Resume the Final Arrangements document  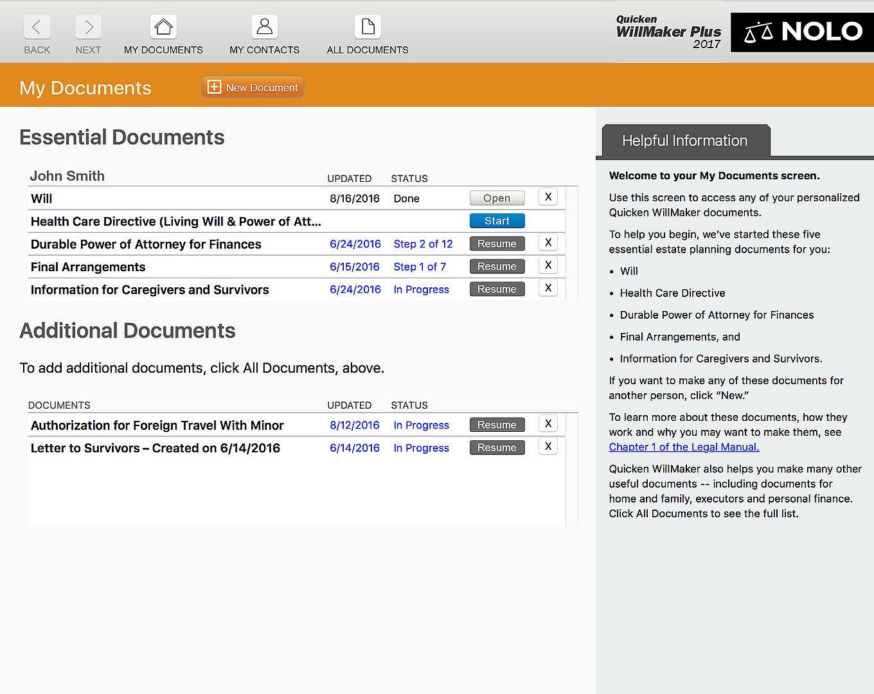[x=497, y=267]
